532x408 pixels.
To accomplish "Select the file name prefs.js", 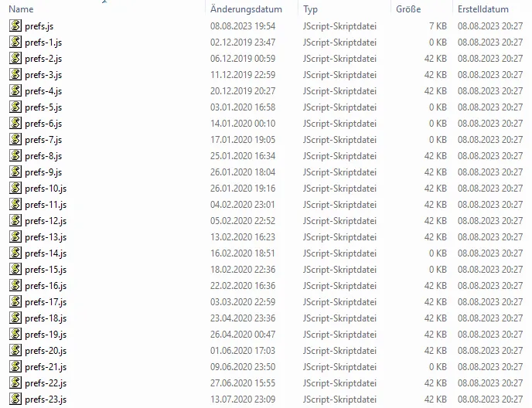I will (39, 26).
